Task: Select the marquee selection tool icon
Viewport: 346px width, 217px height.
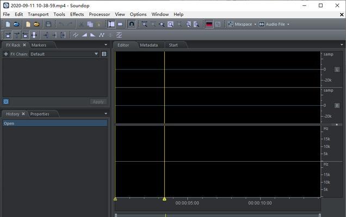Action: [120, 24]
